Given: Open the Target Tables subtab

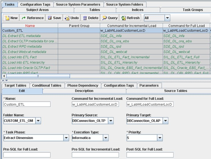Looking at the screenshot, I should pos(15,85).
